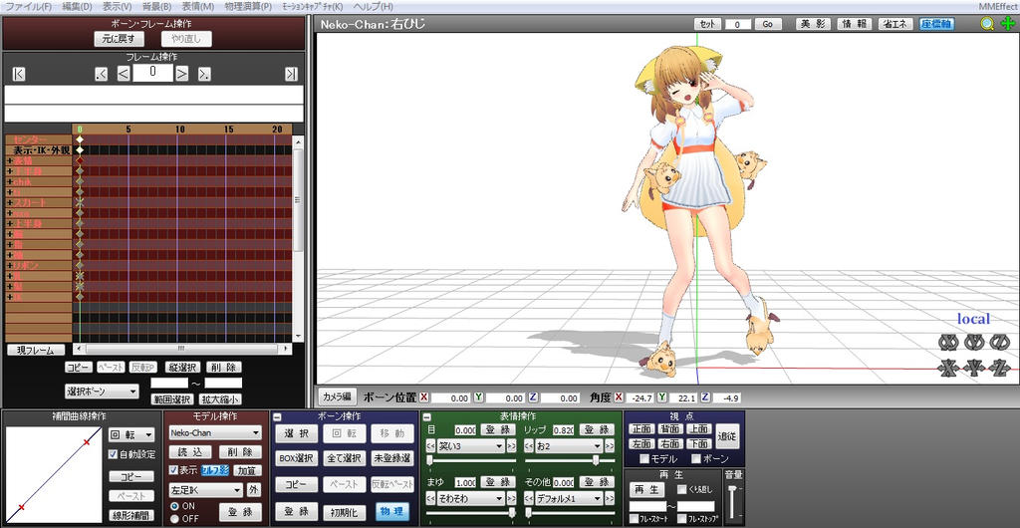1020x528 pixels.
Task: Jump to the last frame button
Action: pyautogui.click(x=291, y=74)
